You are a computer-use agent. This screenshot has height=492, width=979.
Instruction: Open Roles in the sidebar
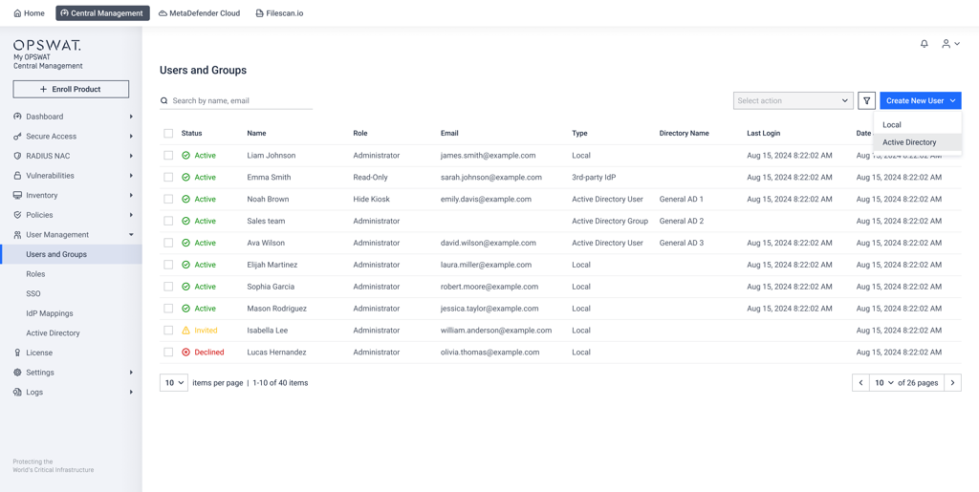[x=35, y=274]
